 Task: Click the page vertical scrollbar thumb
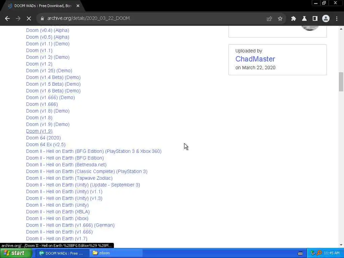[341, 82]
